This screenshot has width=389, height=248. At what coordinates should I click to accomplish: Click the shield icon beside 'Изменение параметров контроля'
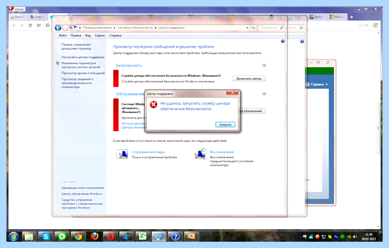pos(58,63)
